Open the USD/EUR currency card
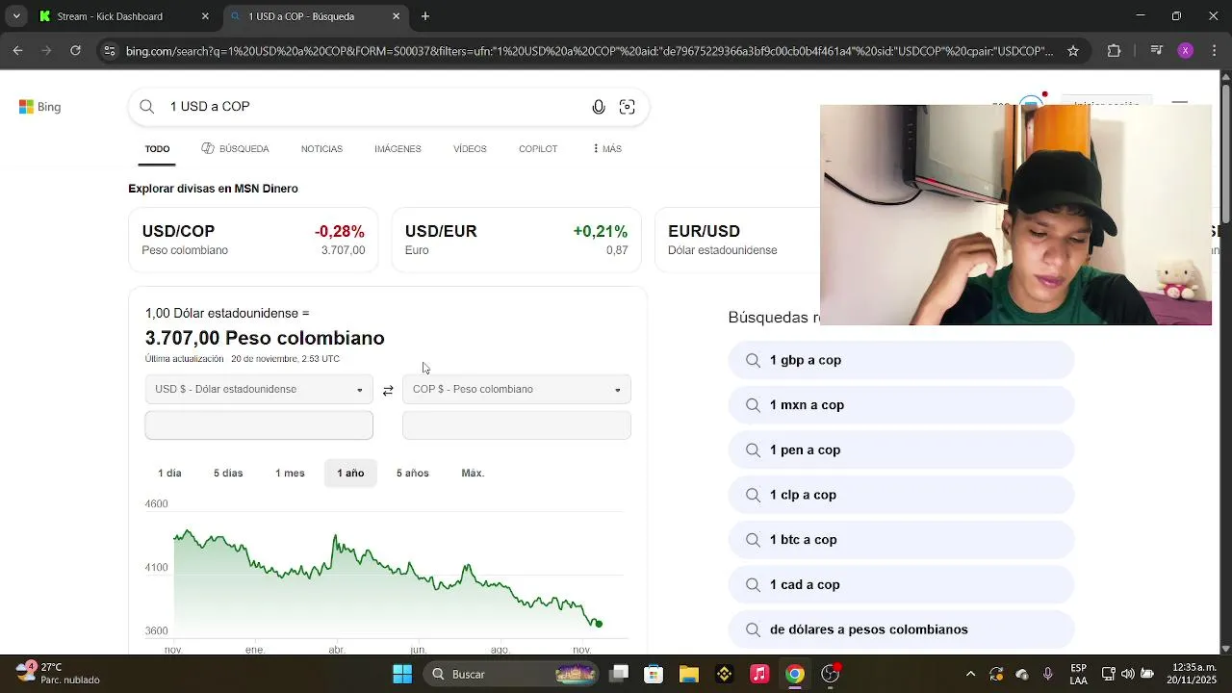 [516, 240]
